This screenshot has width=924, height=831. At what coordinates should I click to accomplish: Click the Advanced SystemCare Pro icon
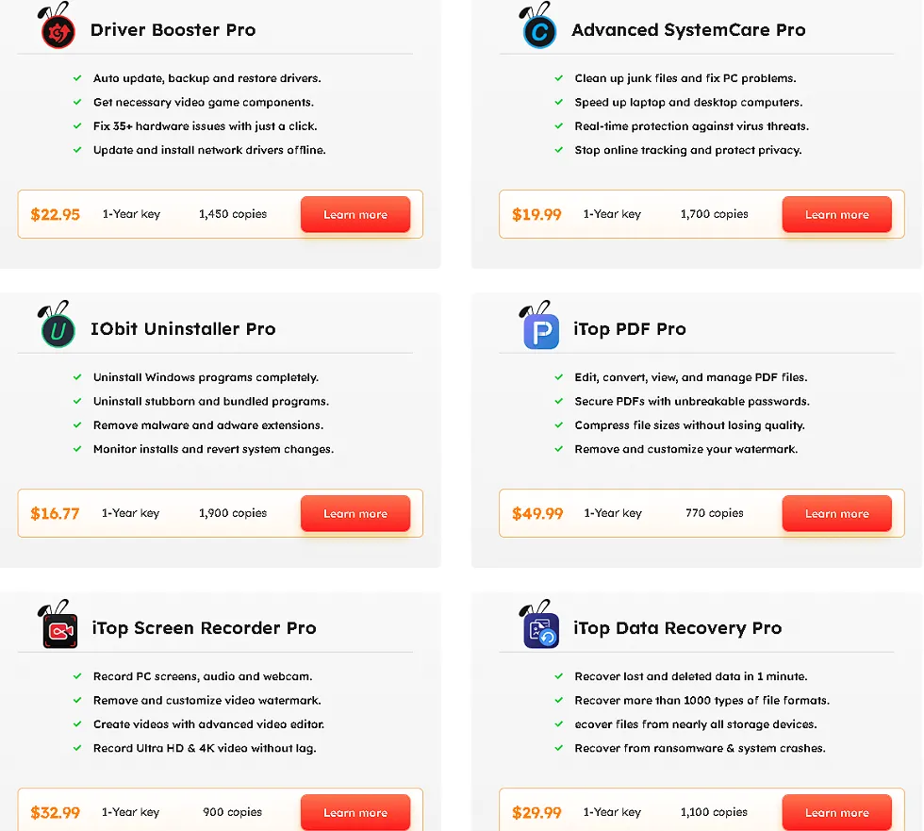tap(540, 31)
